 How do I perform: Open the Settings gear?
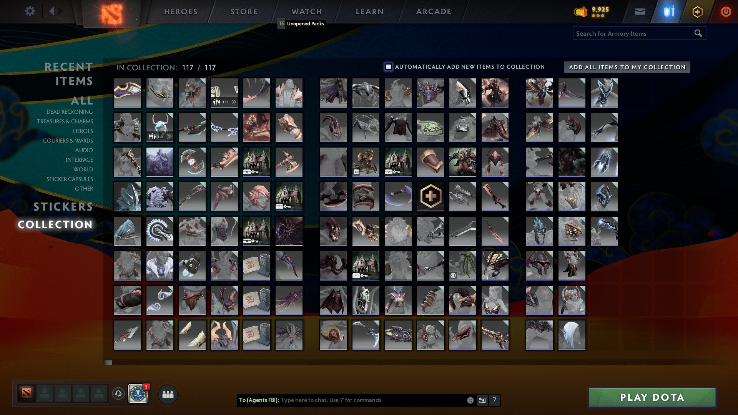click(x=30, y=11)
